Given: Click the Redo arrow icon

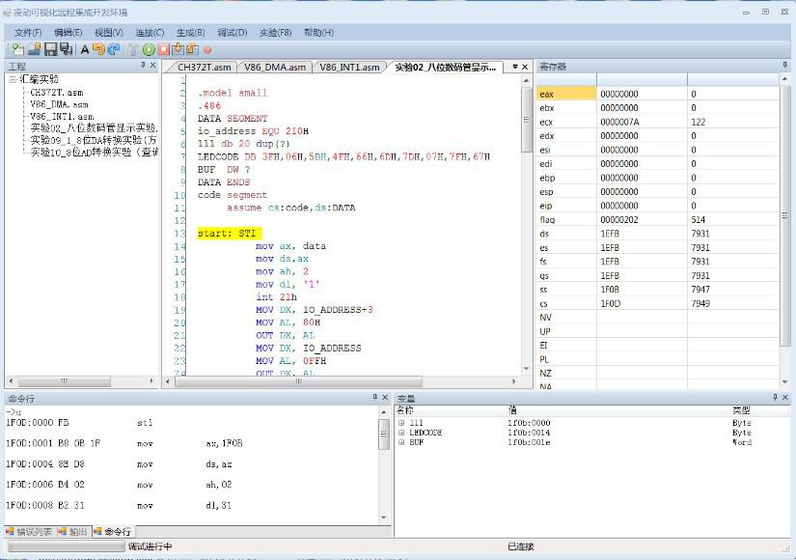Looking at the screenshot, I should 114,49.
